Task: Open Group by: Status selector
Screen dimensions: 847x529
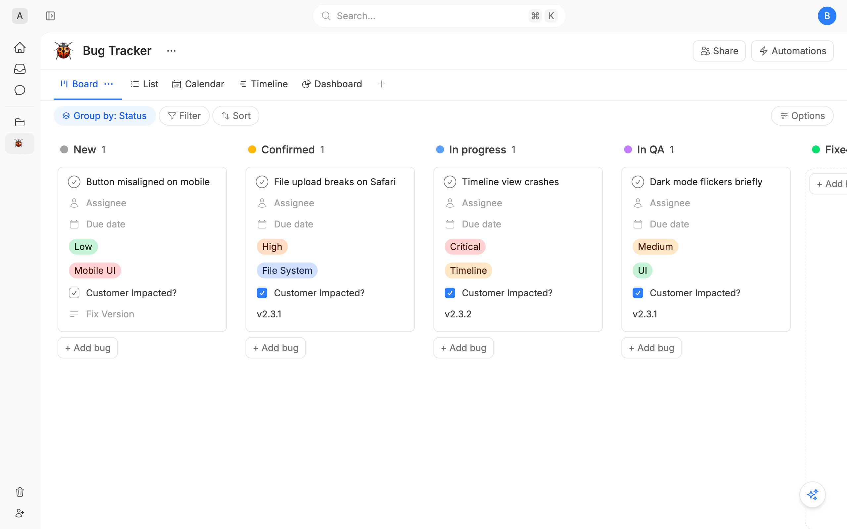Action: tap(105, 116)
